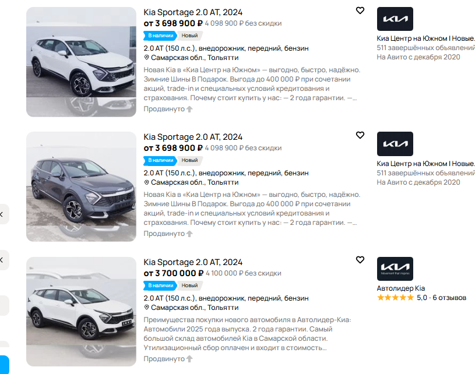Open the first Kia Sportage 2.0 AT, 2024 title

193,12
